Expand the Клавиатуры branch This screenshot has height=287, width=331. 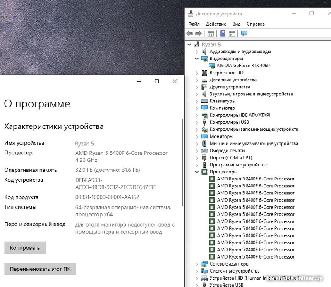click(197, 101)
